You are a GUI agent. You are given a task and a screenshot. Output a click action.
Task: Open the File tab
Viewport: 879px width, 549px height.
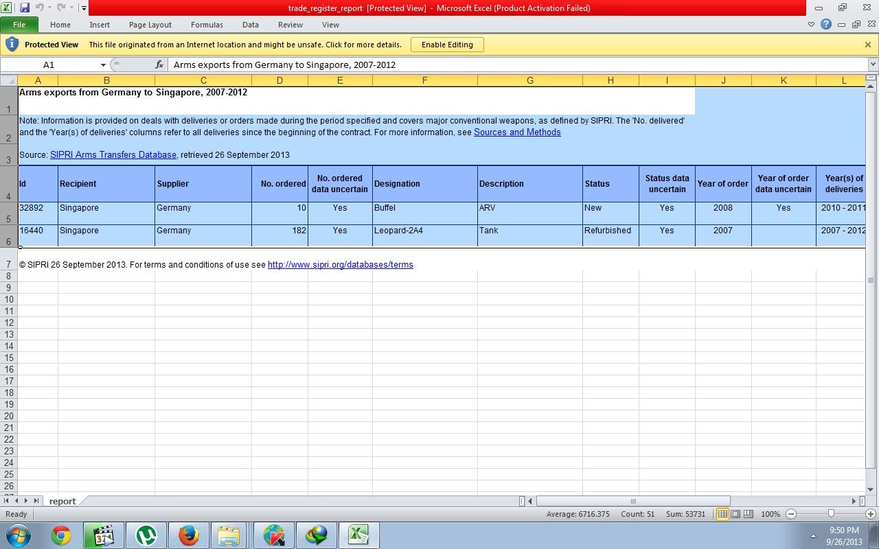pos(19,25)
